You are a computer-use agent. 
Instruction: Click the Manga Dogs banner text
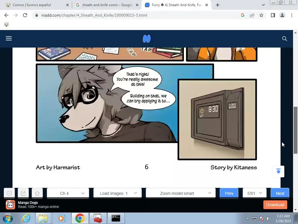38,204
